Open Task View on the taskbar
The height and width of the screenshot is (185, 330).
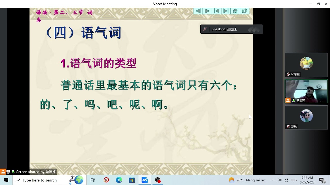[x=93, y=180]
